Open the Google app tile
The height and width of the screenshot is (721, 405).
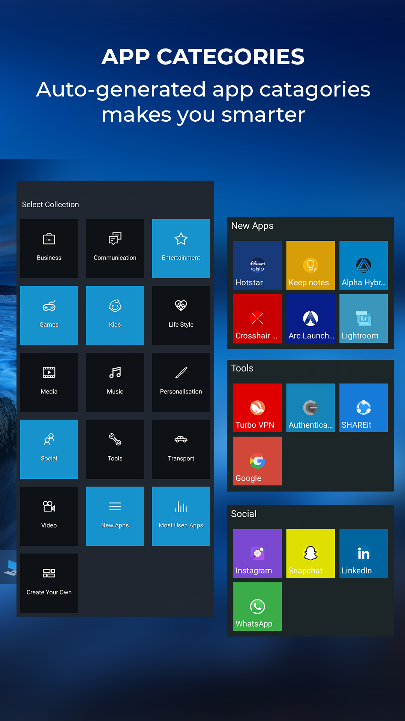[257, 461]
